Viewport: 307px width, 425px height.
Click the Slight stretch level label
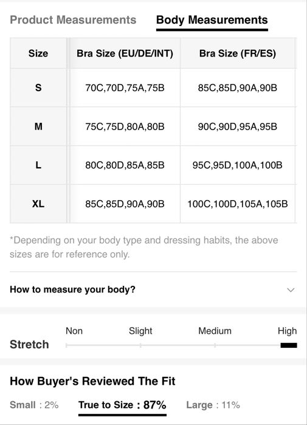(x=140, y=331)
